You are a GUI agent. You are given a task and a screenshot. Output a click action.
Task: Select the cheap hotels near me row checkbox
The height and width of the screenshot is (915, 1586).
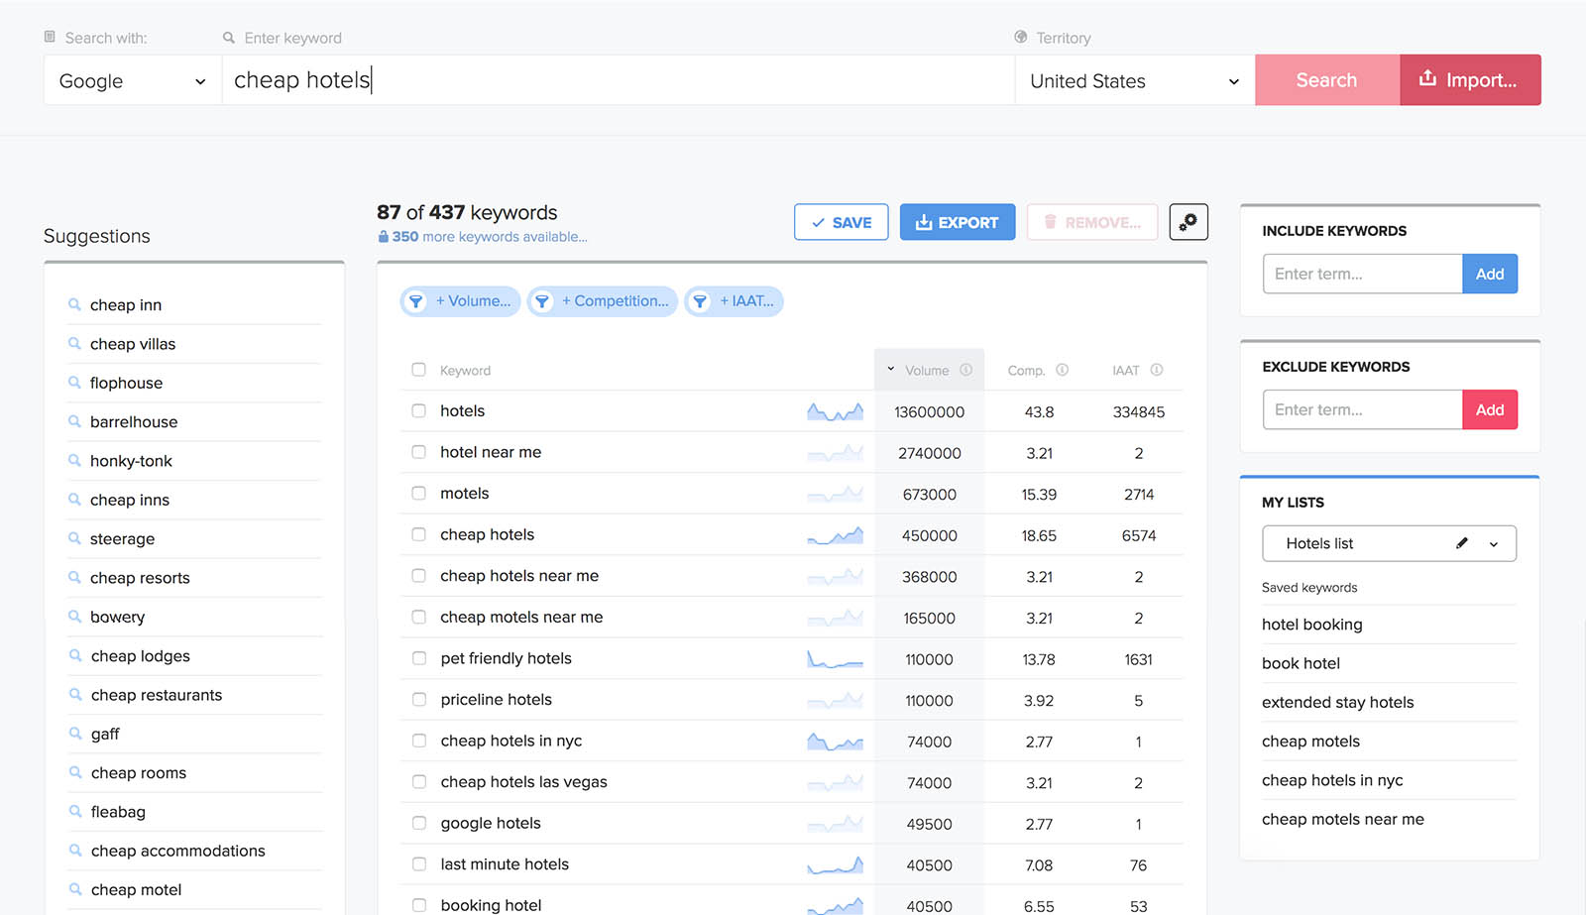tap(418, 575)
